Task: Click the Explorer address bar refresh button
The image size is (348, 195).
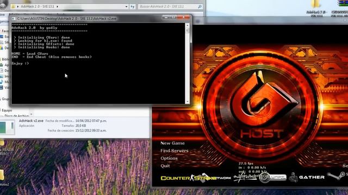Action: click(133, 6)
